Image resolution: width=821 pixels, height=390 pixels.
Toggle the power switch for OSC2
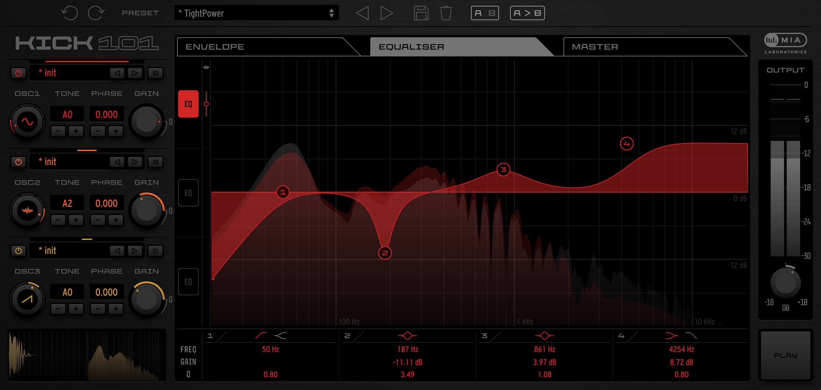coord(18,162)
